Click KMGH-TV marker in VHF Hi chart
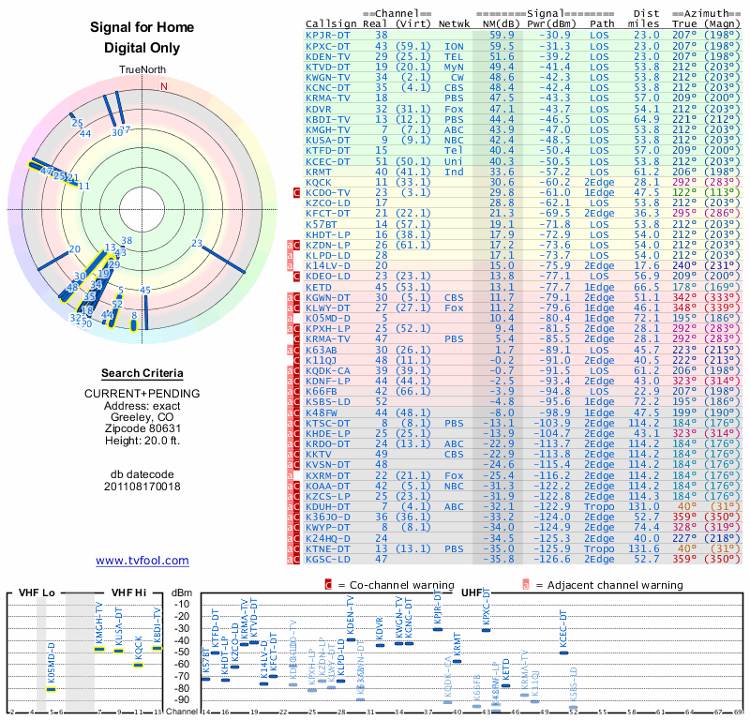The image size is (750, 720). pos(99,649)
